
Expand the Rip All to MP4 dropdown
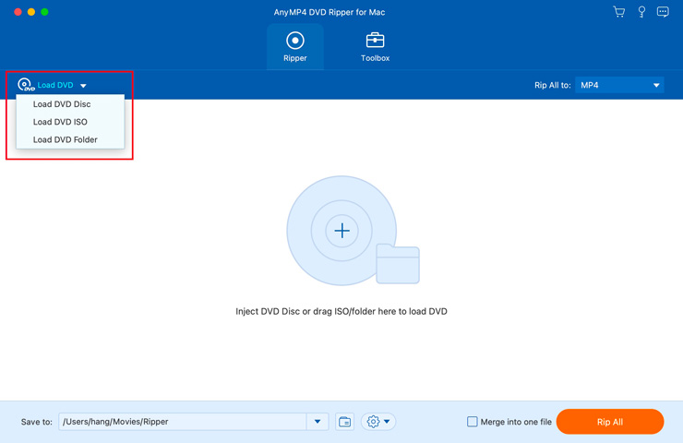(656, 86)
